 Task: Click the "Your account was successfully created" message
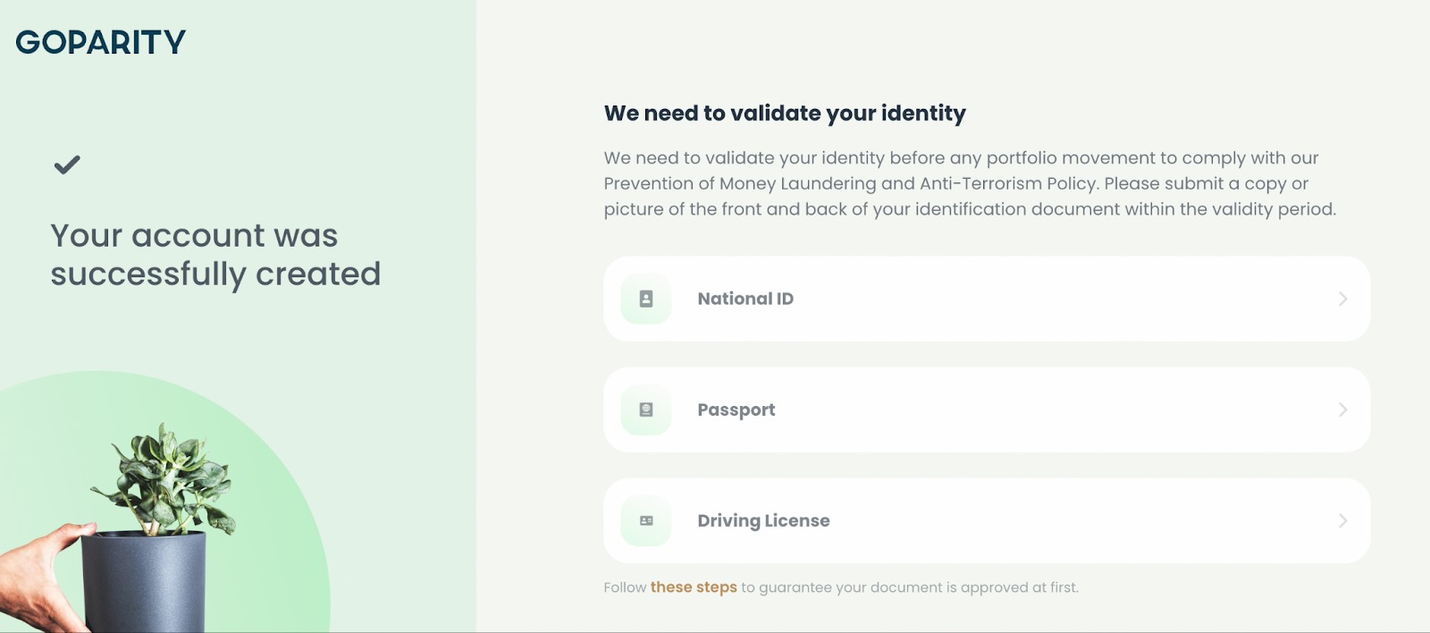click(x=215, y=255)
